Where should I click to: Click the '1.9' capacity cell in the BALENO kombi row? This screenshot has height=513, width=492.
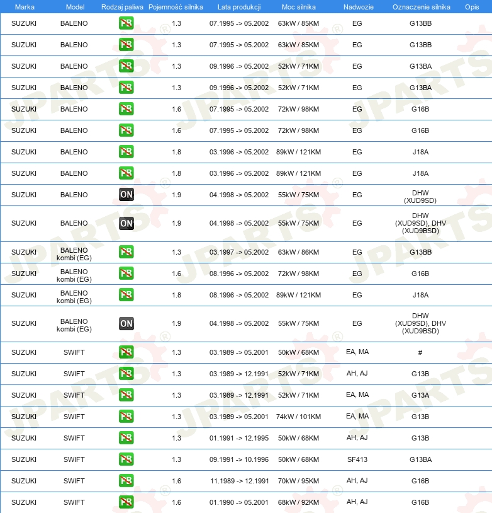(176, 323)
